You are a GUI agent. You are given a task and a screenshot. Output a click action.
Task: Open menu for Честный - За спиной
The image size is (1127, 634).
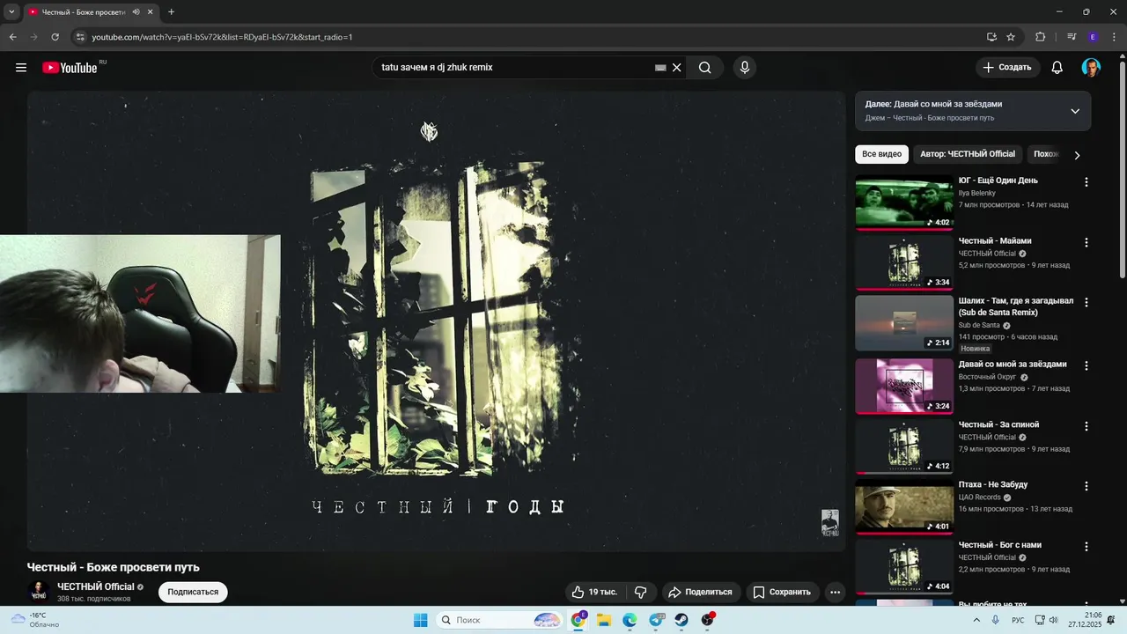[1086, 426]
